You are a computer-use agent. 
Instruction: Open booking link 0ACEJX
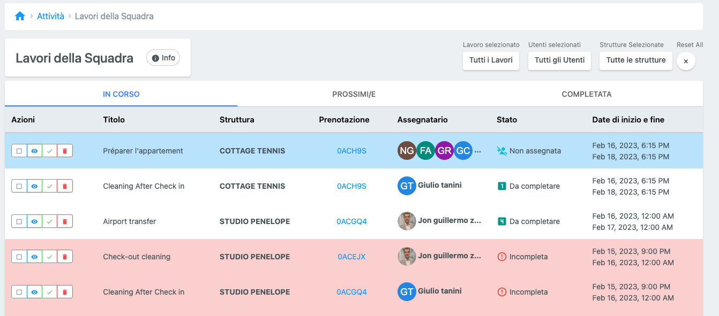351,257
